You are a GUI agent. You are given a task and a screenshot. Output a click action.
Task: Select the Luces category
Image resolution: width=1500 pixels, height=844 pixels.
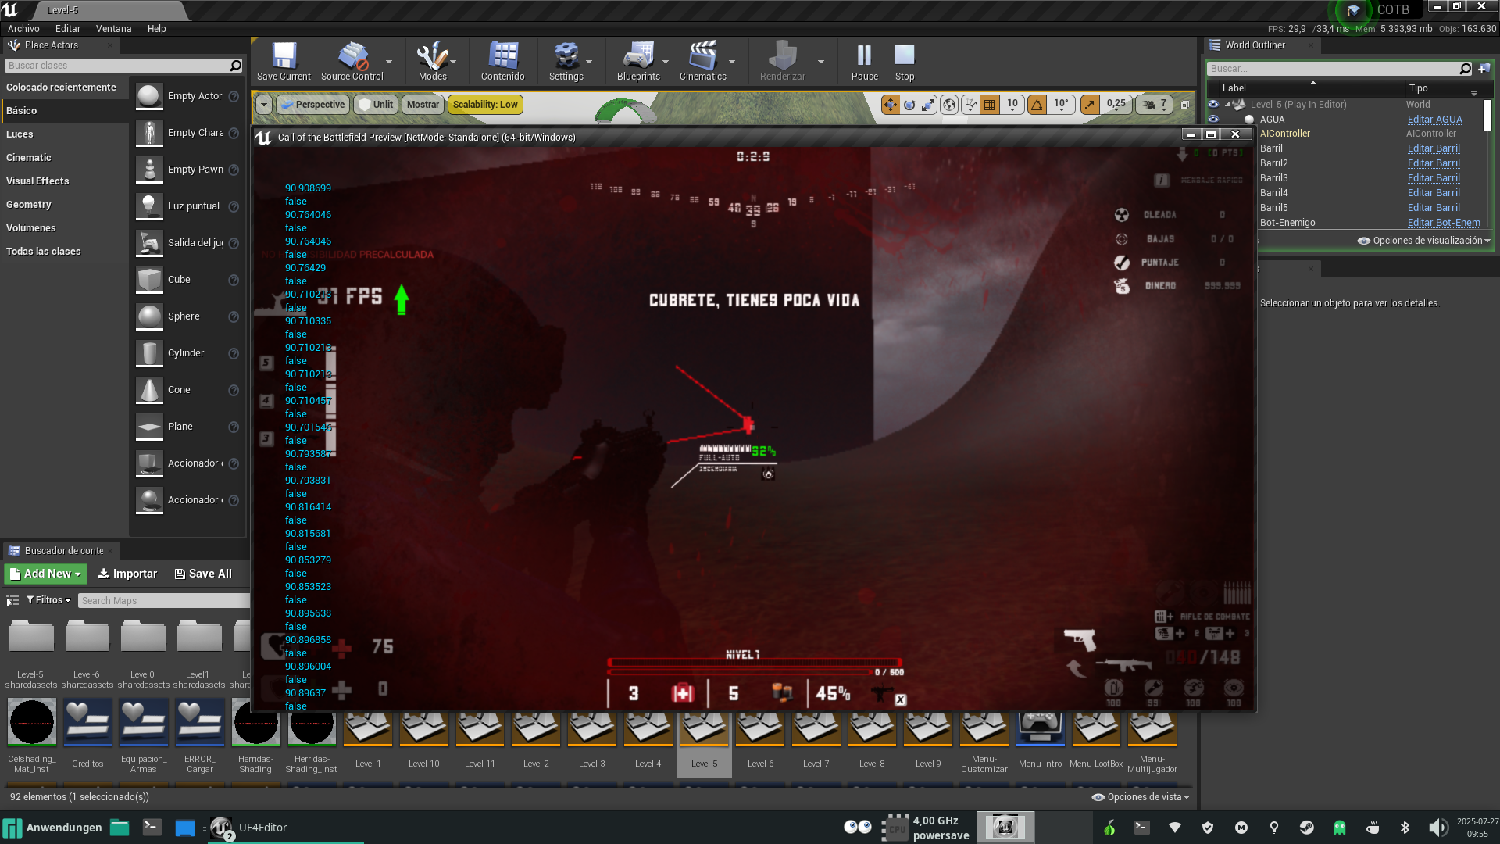coord(64,134)
